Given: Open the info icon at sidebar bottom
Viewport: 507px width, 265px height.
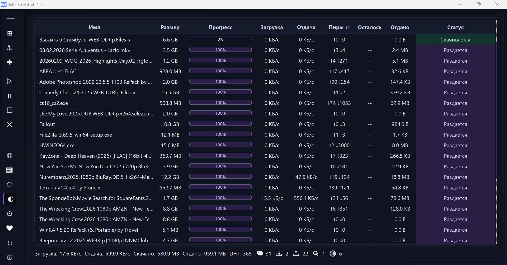Looking at the screenshot, I should 10,257.
